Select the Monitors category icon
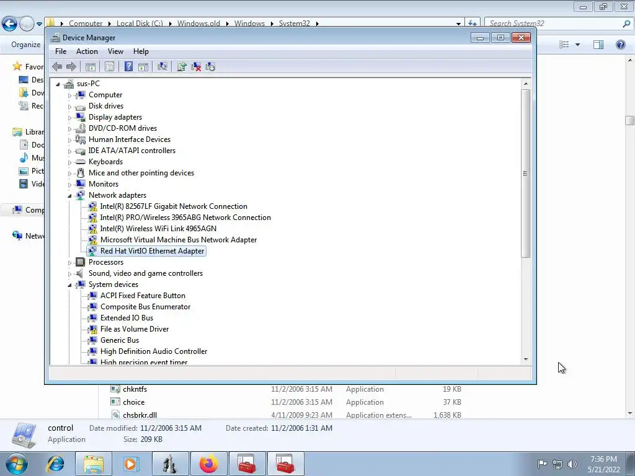This screenshot has height=476, width=635. click(81, 183)
